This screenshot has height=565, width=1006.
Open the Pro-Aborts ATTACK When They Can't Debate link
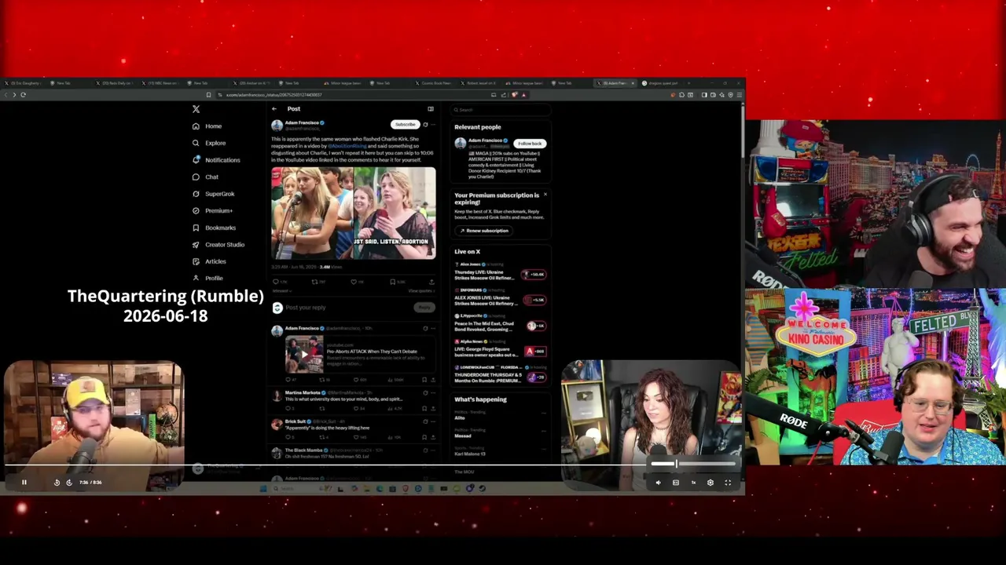click(x=372, y=352)
